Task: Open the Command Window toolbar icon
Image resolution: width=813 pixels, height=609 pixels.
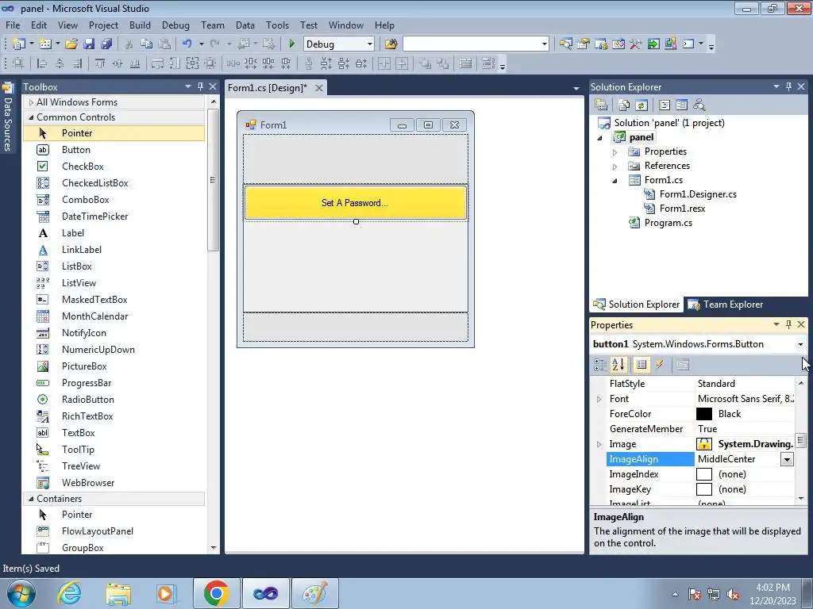Action: point(688,44)
